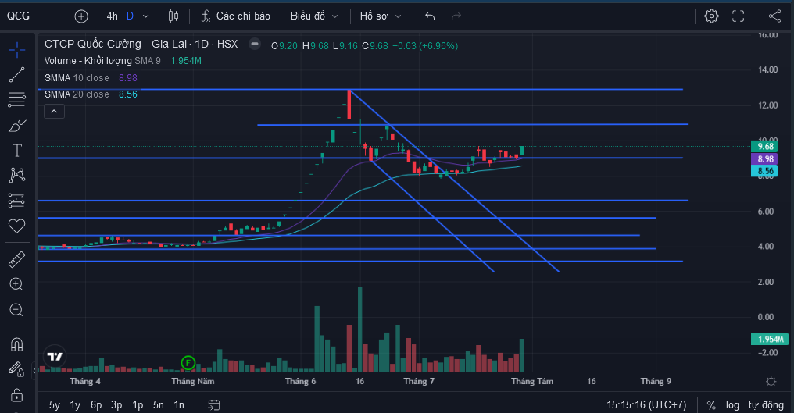Toggle the log scale mode
Image resolution: width=794 pixels, height=413 pixels.
tap(732, 405)
